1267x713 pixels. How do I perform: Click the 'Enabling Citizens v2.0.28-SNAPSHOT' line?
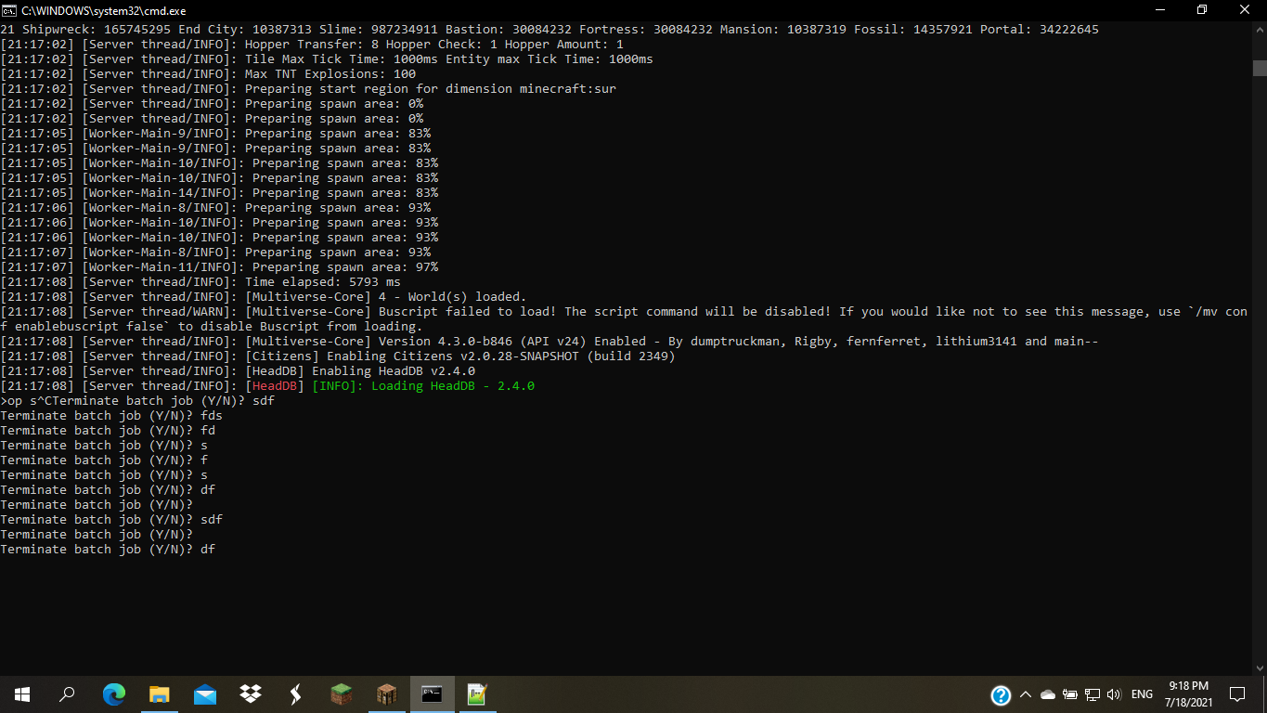pyautogui.click(x=338, y=356)
